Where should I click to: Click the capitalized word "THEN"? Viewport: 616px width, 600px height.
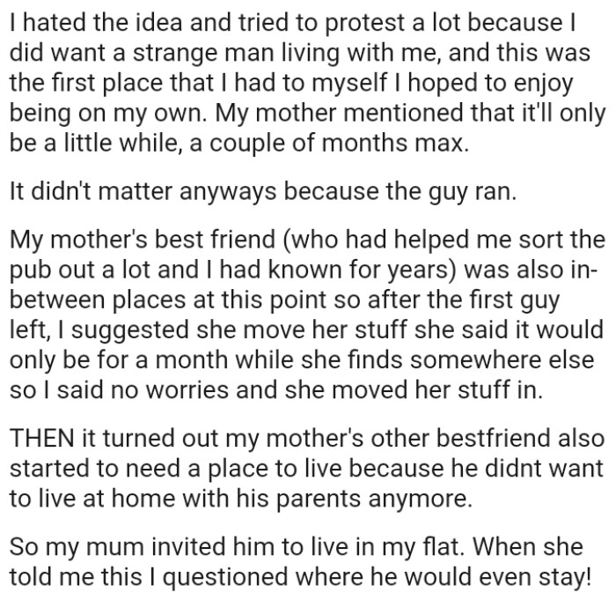click(39, 435)
